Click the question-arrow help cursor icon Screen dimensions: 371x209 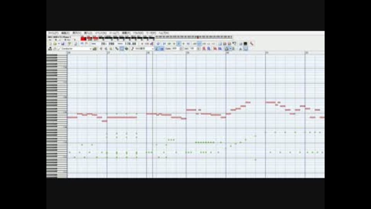[x=234, y=44]
